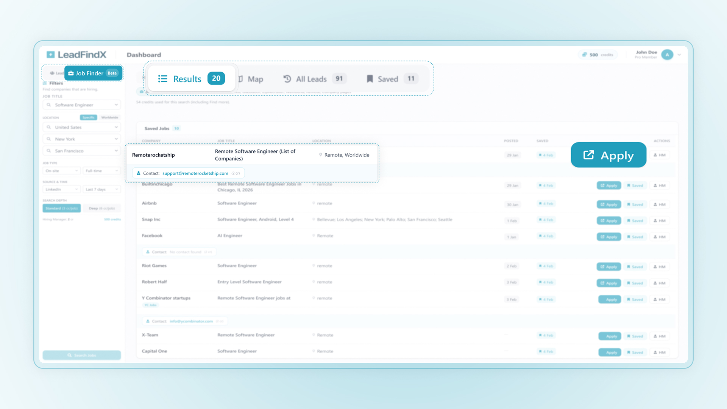The height and width of the screenshot is (409, 727).
Task: Click the Remoterocketship company name
Action: pyautogui.click(x=153, y=155)
